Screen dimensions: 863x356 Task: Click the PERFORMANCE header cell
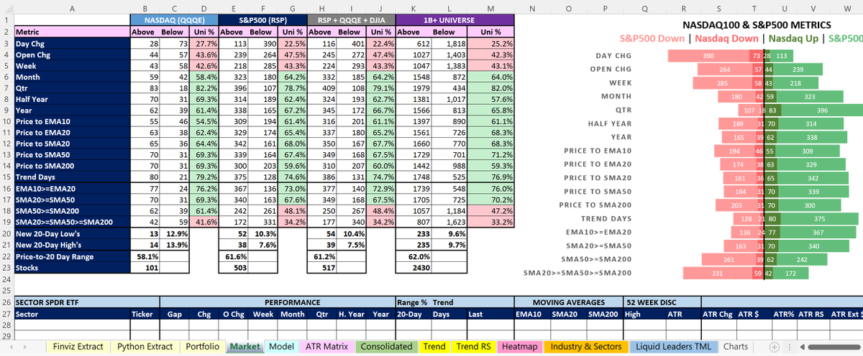tap(278, 302)
